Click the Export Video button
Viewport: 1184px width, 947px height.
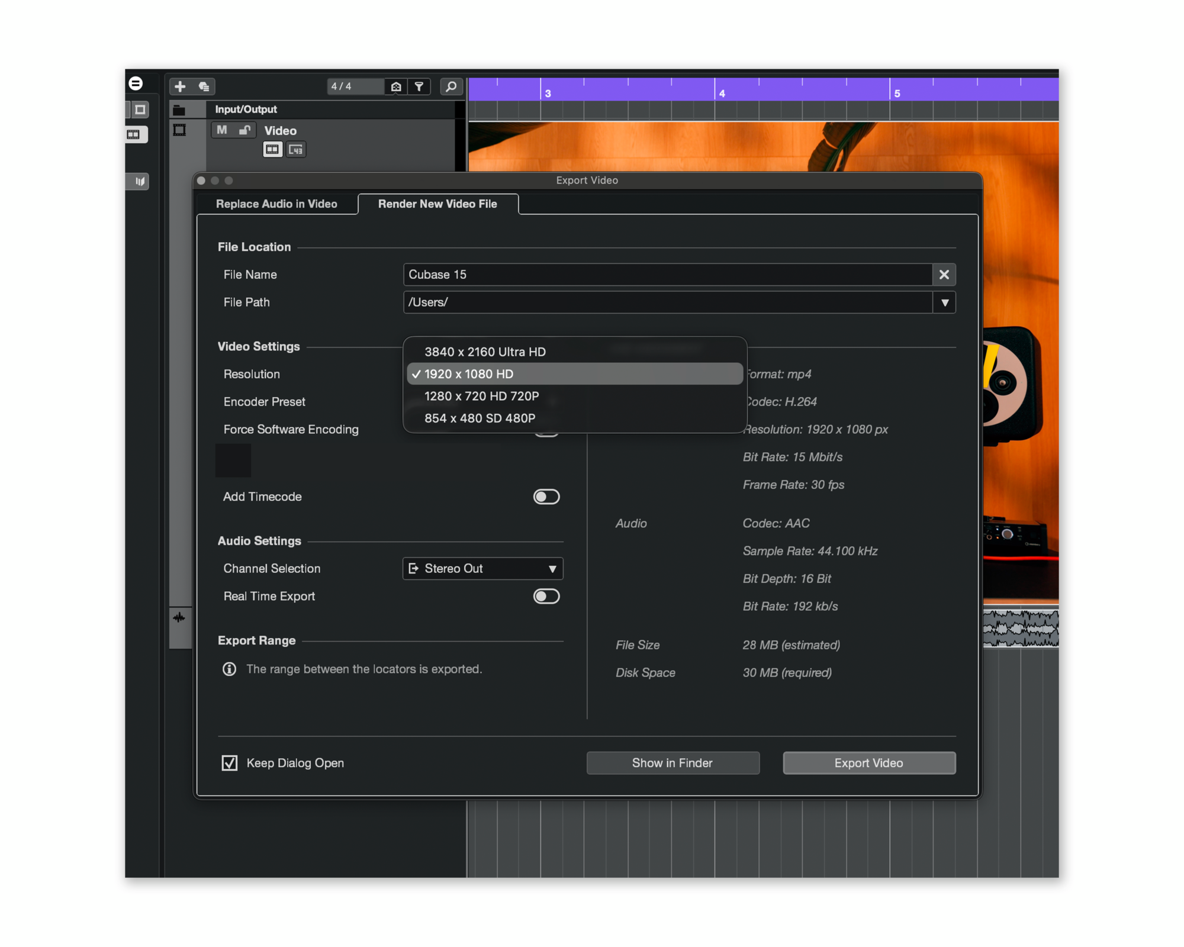(x=868, y=762)
